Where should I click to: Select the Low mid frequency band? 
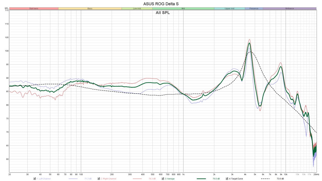tap(137, 9)
